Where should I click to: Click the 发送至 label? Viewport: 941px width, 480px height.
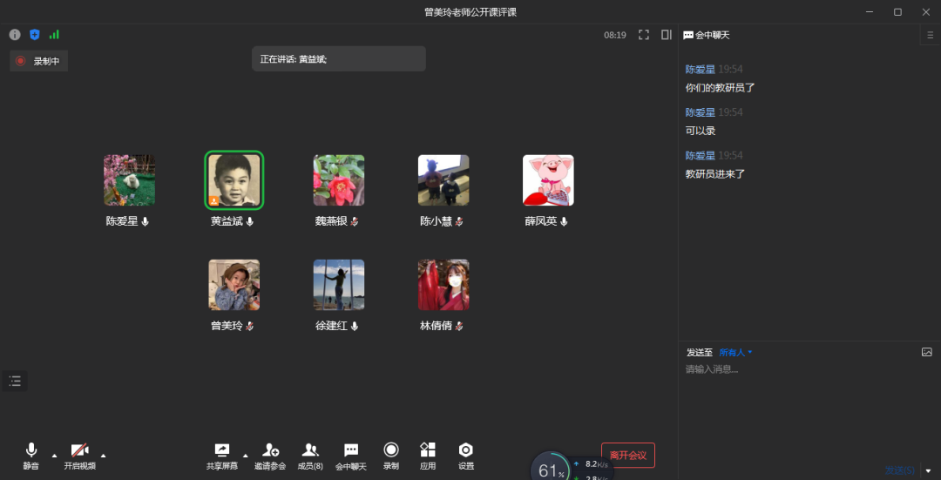(x=700, y=352)
